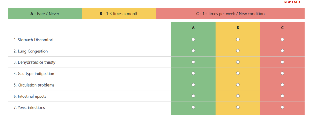Click the green A - Rare / Never legend

[x=45, y=14]
